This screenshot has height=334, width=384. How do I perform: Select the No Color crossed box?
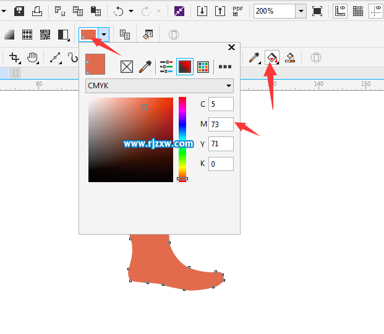tap(127, 67)
